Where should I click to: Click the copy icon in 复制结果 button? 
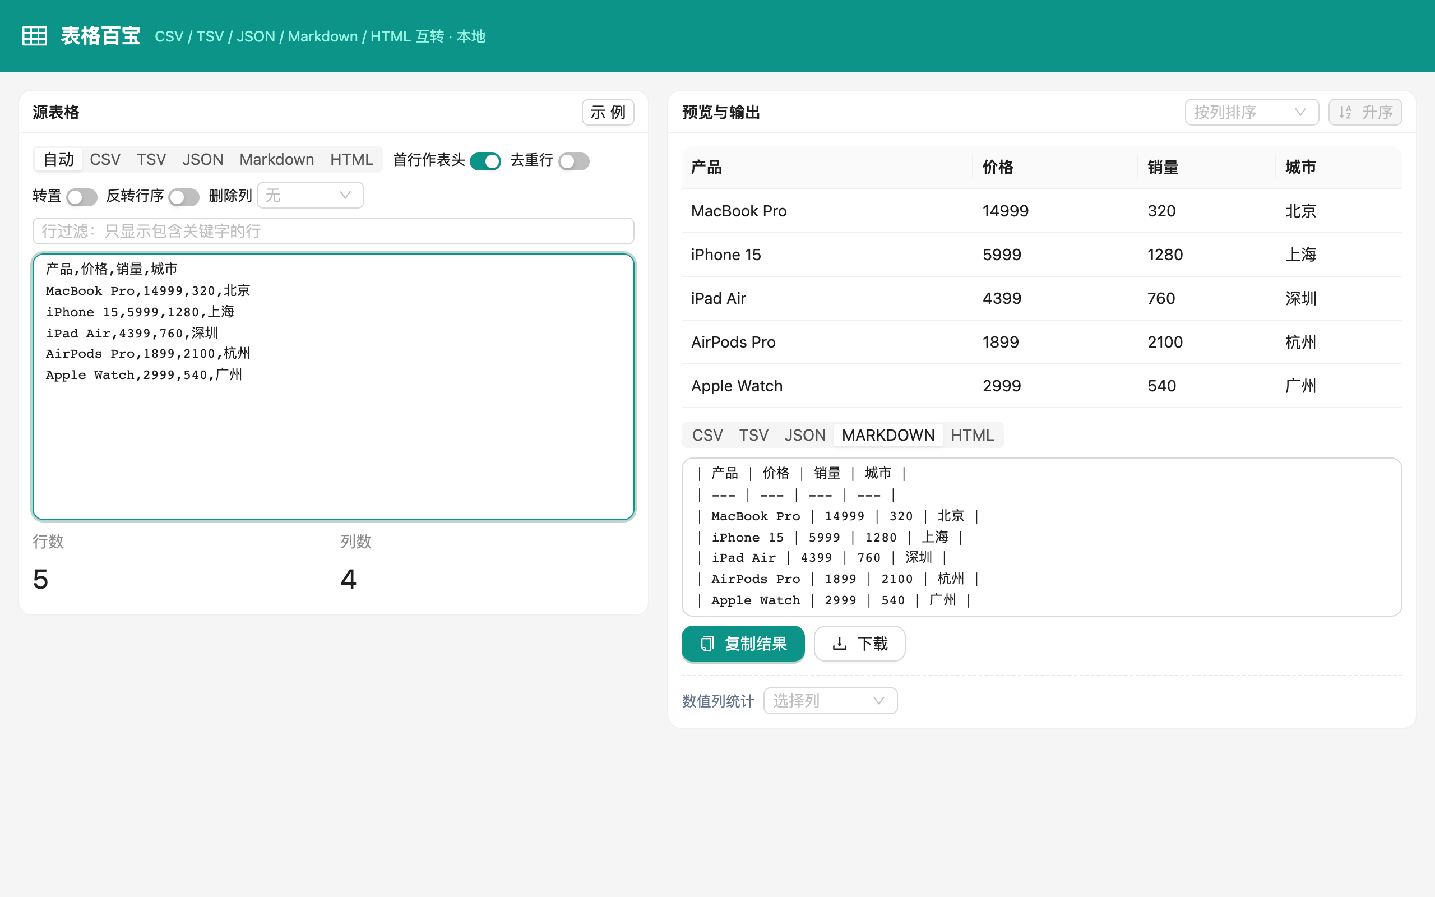point(707,644)
